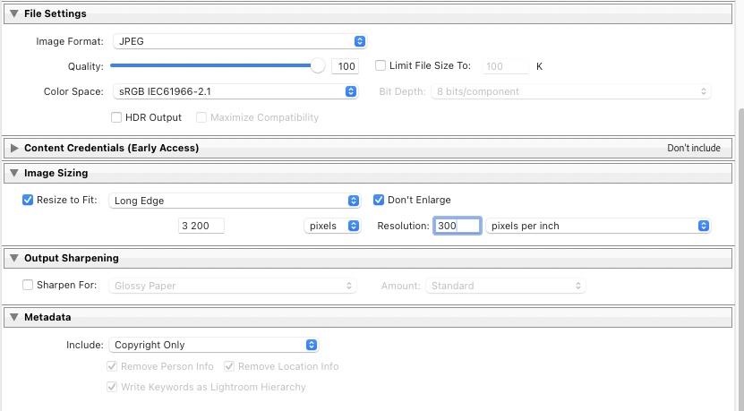Image resolution: width=744 pixels, height=411 pixels.
Task: Open the Image Format JPEG dropdown
Action: point(239,41)
